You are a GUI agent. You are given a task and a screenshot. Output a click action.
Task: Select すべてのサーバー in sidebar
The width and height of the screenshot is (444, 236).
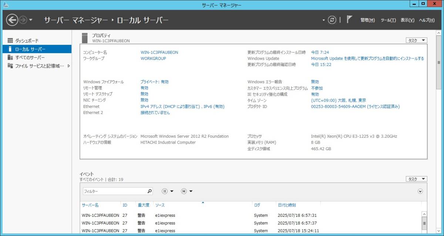point(30,58)
